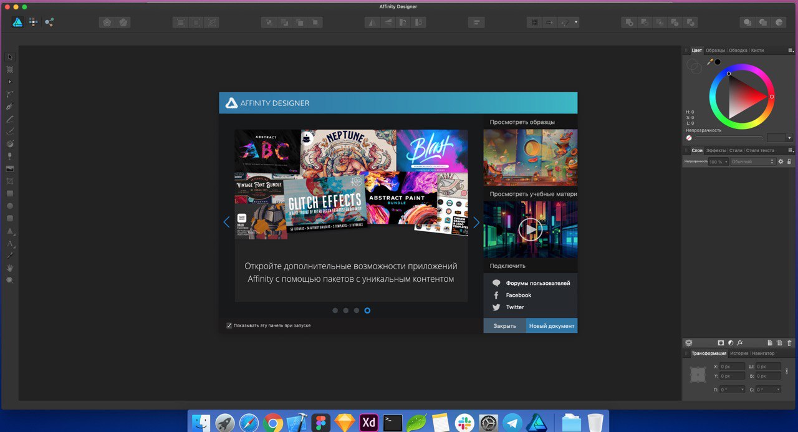798x432 pixels.
Task: Select the Rounded Rectangle tool
Action: click(x=10, y=218)
